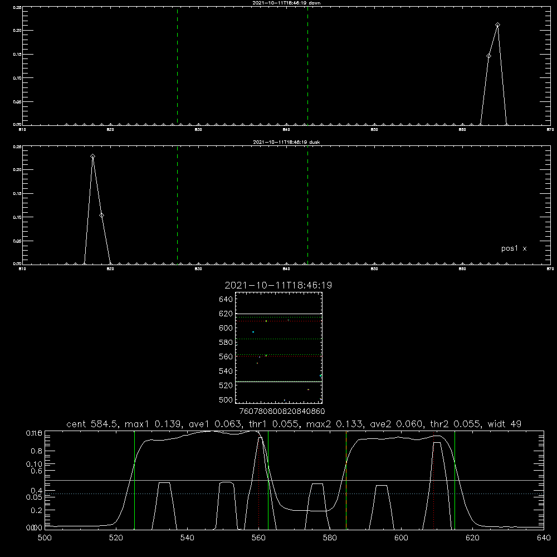Click the '500' x-axis label of bottom plot
Image resolution: width=557 pixels, height=557 pixels.
pos(45,538)
